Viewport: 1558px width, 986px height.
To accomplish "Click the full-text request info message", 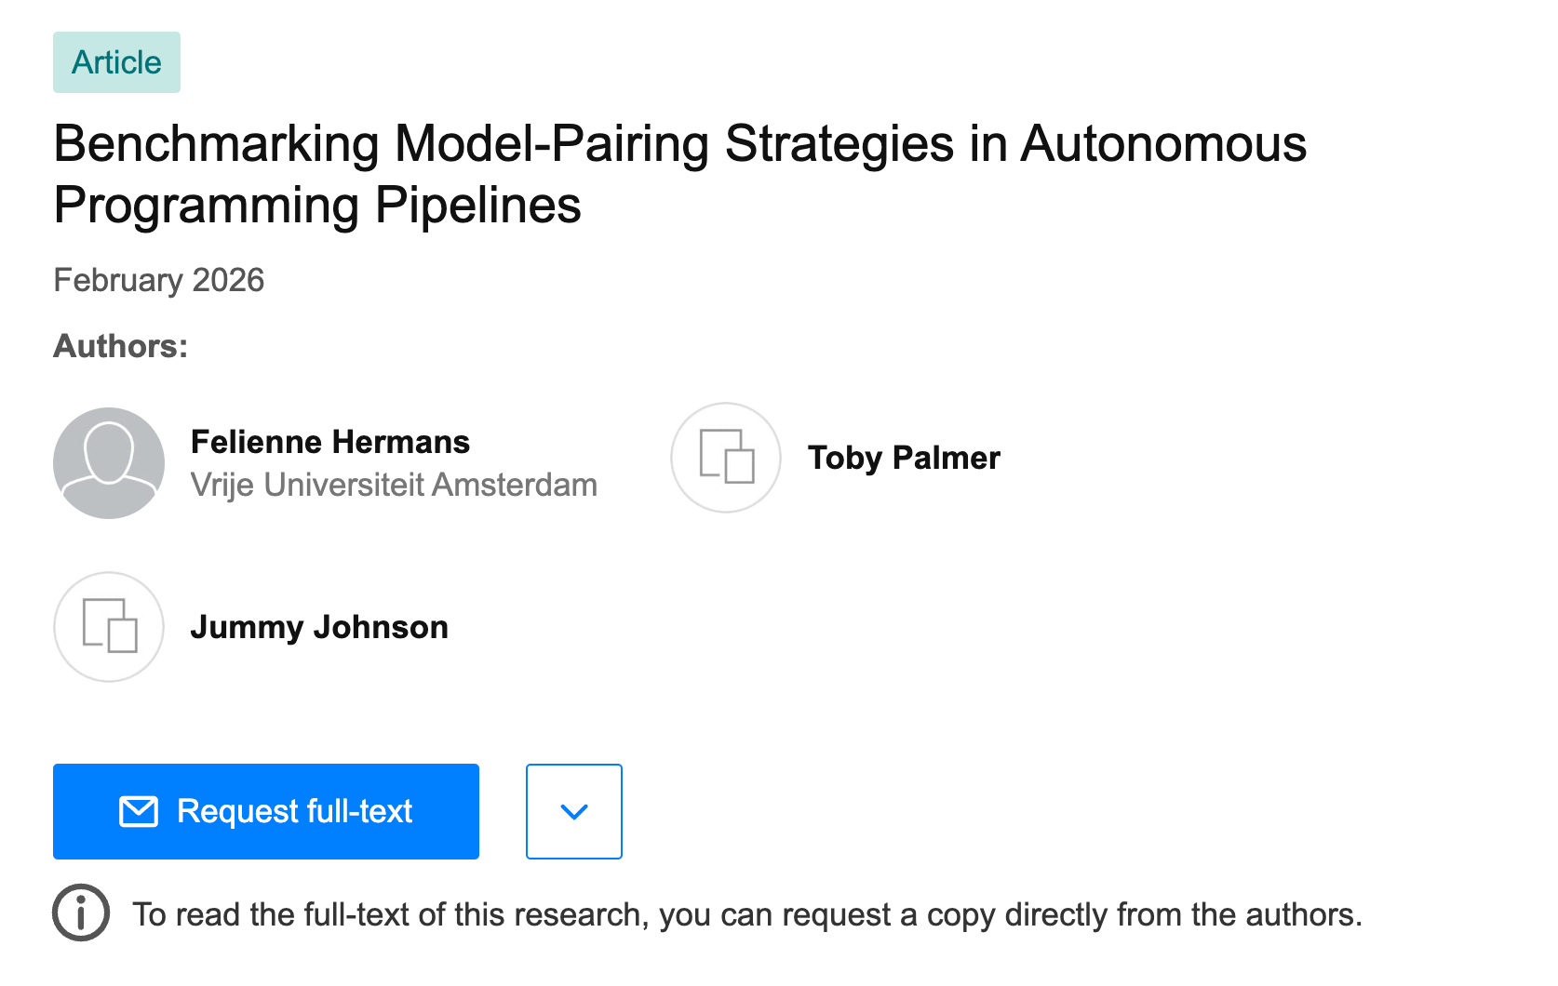I will (746, 914).
